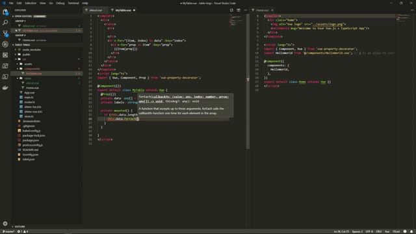Switch to the MyTable.vue editor tab
Screen dimensions: 416x234
(123, 10)
